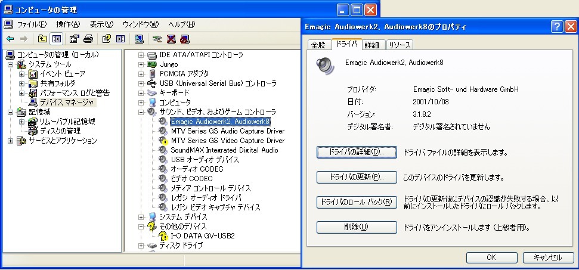Image resolution: width=579 pixels, height=270 pixels.
Task: Click the large speaker icon in the properties dialog
Action: pos(325,66)
